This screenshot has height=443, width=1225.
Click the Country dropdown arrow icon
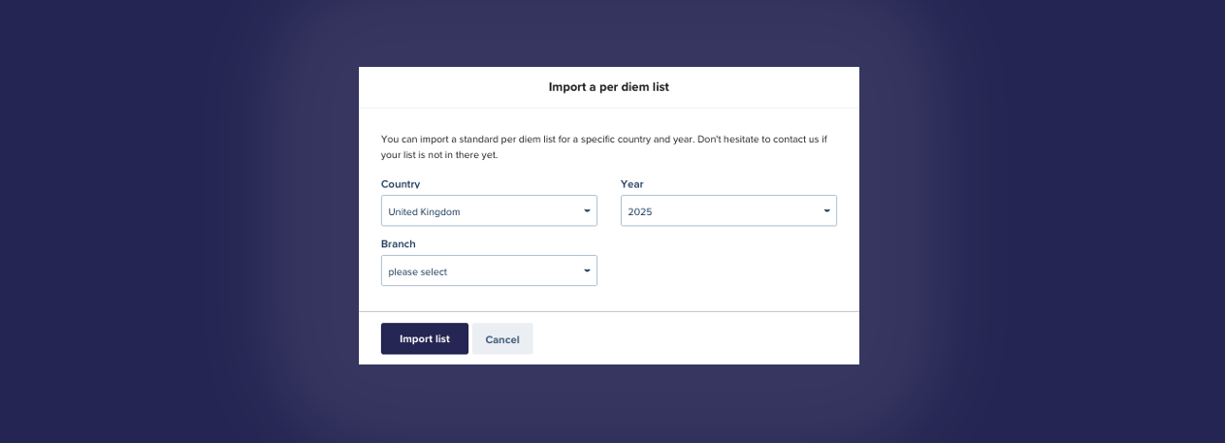pyautogui.click(x=587, y=210)
